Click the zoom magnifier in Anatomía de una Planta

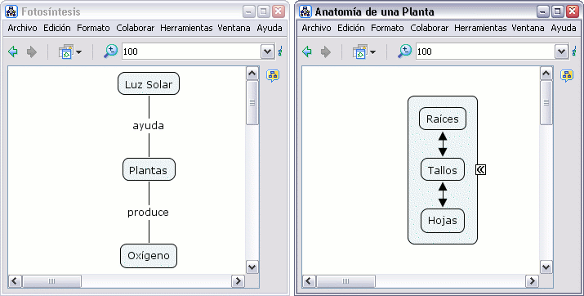click(404, 51)
